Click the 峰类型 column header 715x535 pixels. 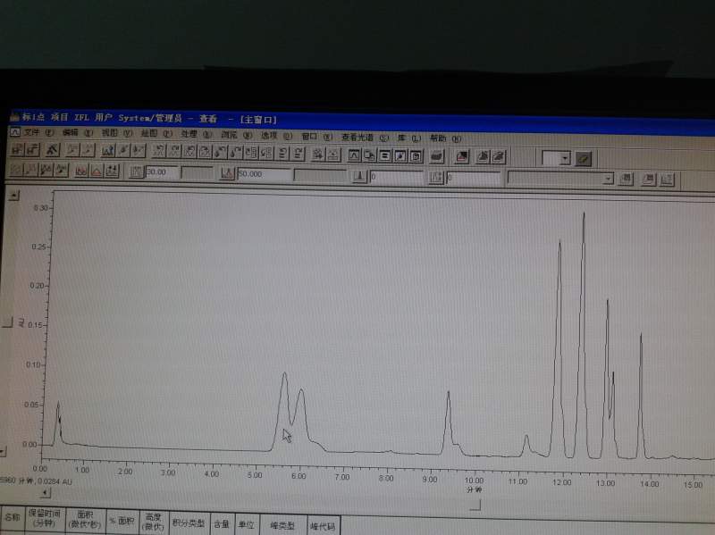pos(282,525)
